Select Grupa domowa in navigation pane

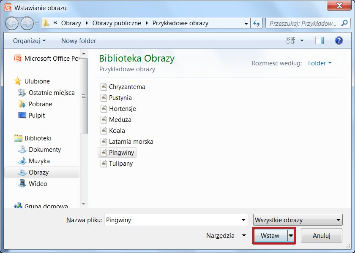41,206
